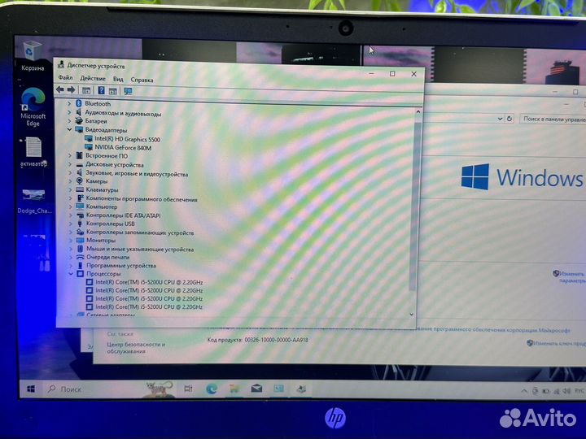Open the Вид menu
This screenshot has width=586, height=439.
pos(118,79)
